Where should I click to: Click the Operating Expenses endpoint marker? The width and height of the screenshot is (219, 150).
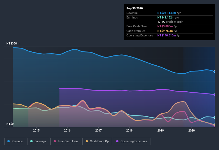coord(214,95)
